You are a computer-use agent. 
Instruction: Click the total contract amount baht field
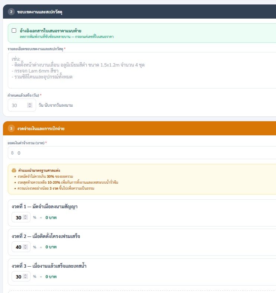pyautogui.click(x=142, y=153)
